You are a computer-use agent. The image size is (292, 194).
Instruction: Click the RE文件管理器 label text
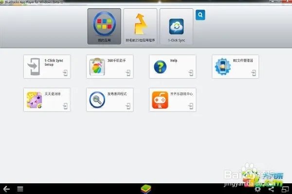tap(243, 61)
